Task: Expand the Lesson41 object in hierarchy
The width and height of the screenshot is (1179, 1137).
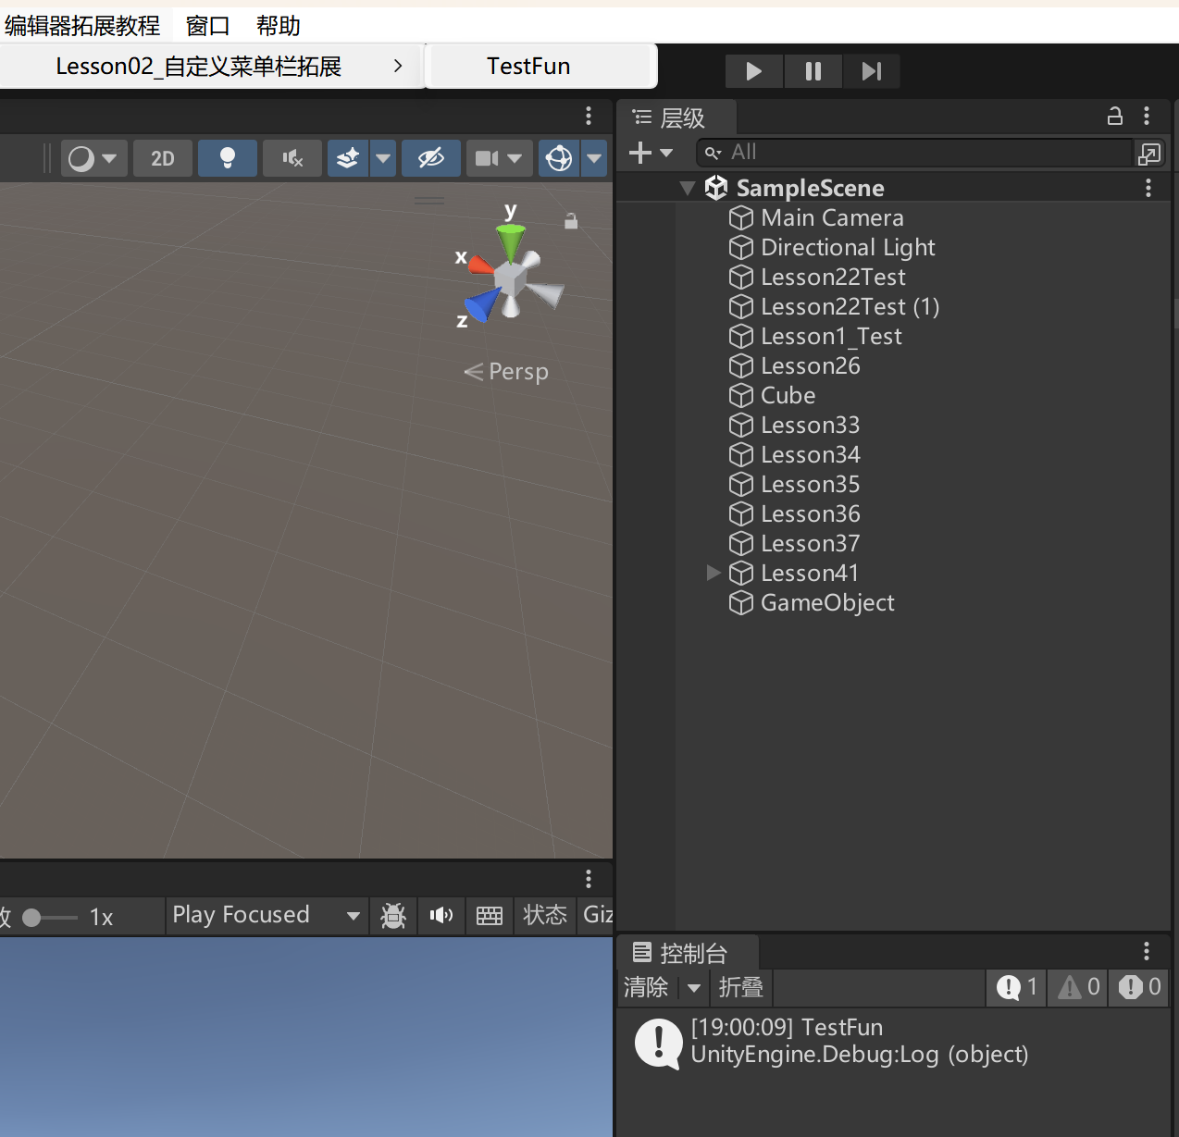Action: (x=713, y=573)
